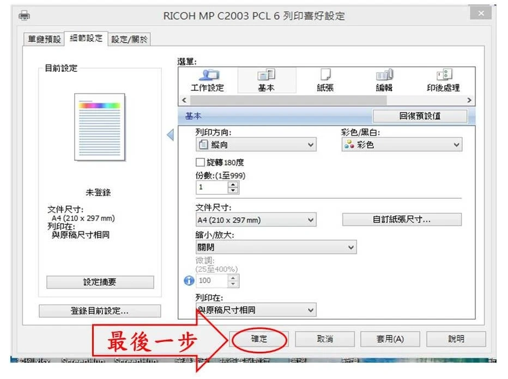Click the printer icon in the title bar

pos(24,16)
